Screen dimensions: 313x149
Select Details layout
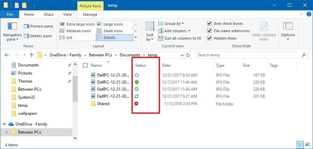[x=114, y=38]
